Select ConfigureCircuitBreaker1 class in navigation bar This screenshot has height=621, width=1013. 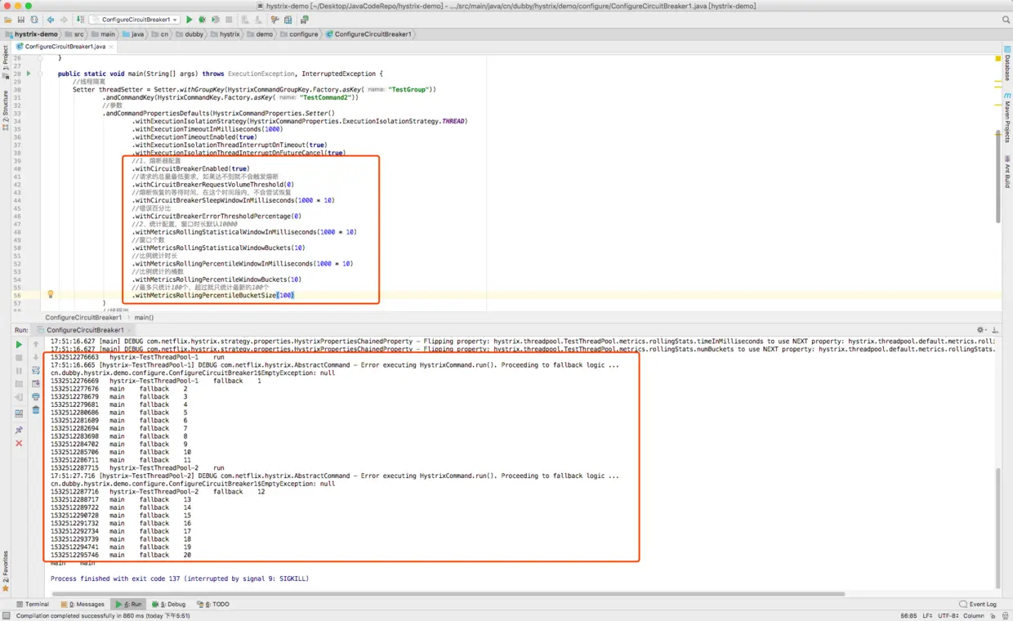368,34
